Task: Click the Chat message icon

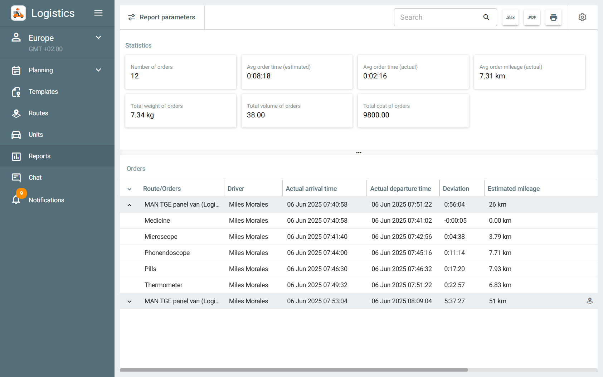Action: point(16,178)
